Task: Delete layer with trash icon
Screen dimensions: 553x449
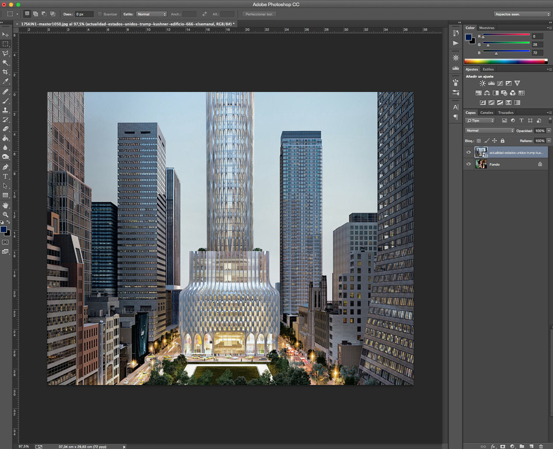Action: 541,446
